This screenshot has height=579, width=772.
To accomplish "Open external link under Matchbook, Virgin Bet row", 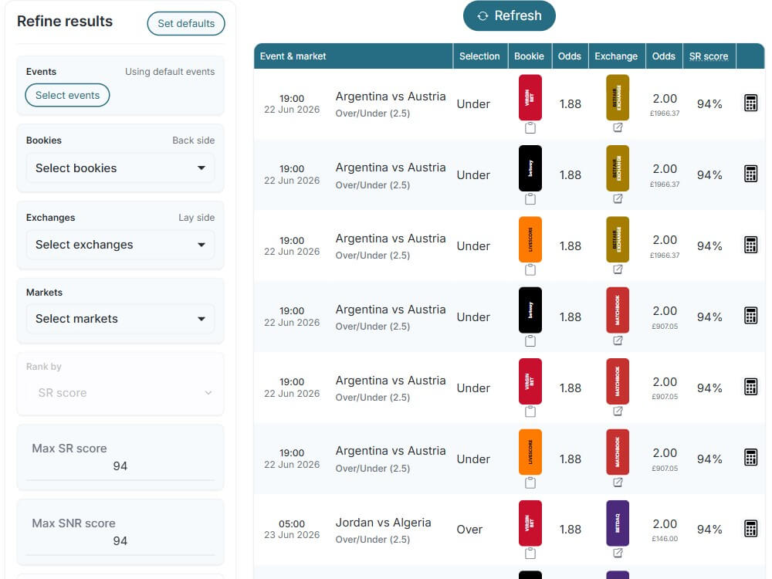I will 618,411.
